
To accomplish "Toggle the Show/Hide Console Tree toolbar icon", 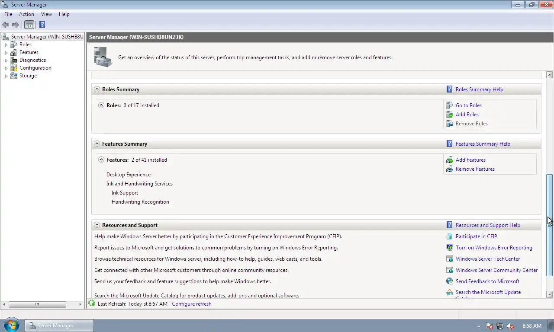I will (29, 25).
